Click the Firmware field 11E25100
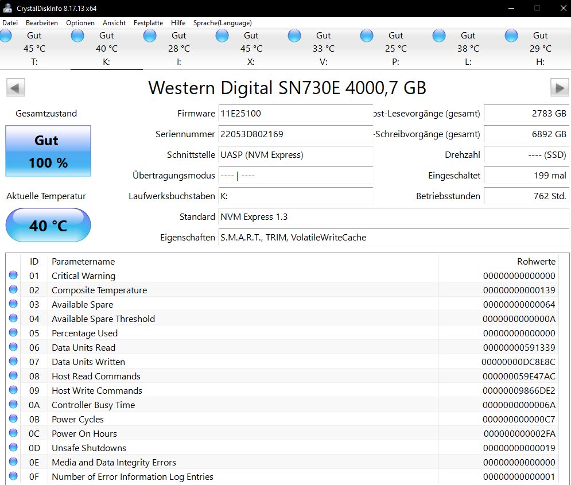 point(296,113)
